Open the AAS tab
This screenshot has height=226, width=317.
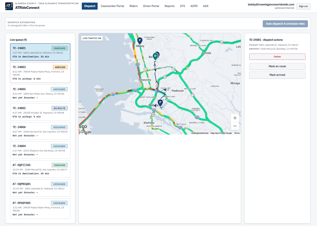tap(206, 6)
